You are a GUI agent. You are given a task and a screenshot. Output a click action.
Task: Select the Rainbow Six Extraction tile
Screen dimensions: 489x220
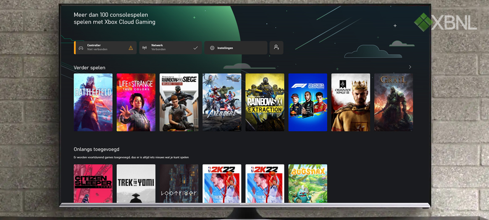click(x=265, y=102)
